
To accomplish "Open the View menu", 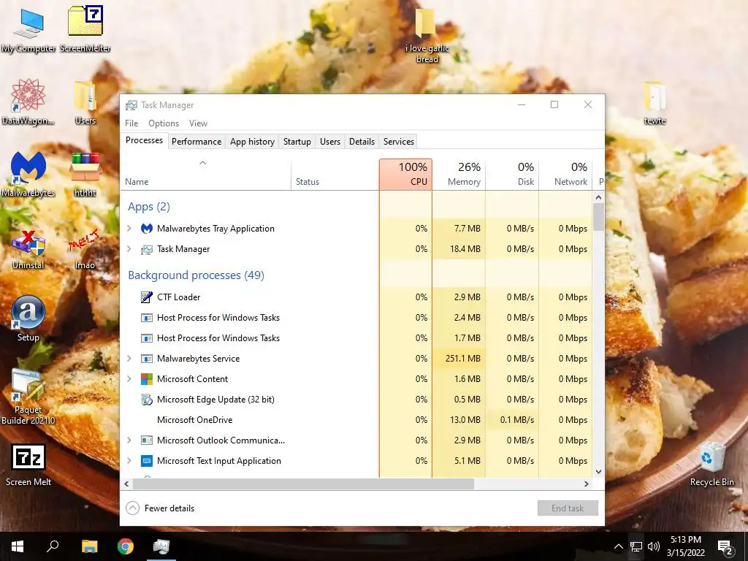I will coord(198,123).
